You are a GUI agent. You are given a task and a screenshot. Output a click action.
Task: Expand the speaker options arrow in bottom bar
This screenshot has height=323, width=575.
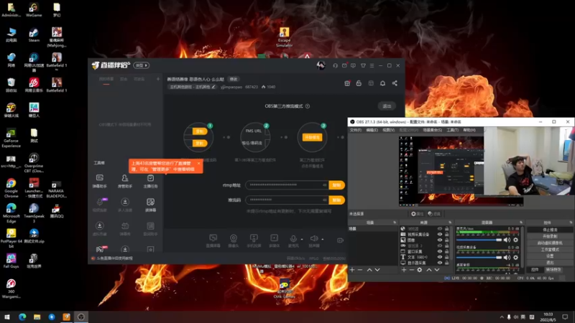tap(323, 239)
